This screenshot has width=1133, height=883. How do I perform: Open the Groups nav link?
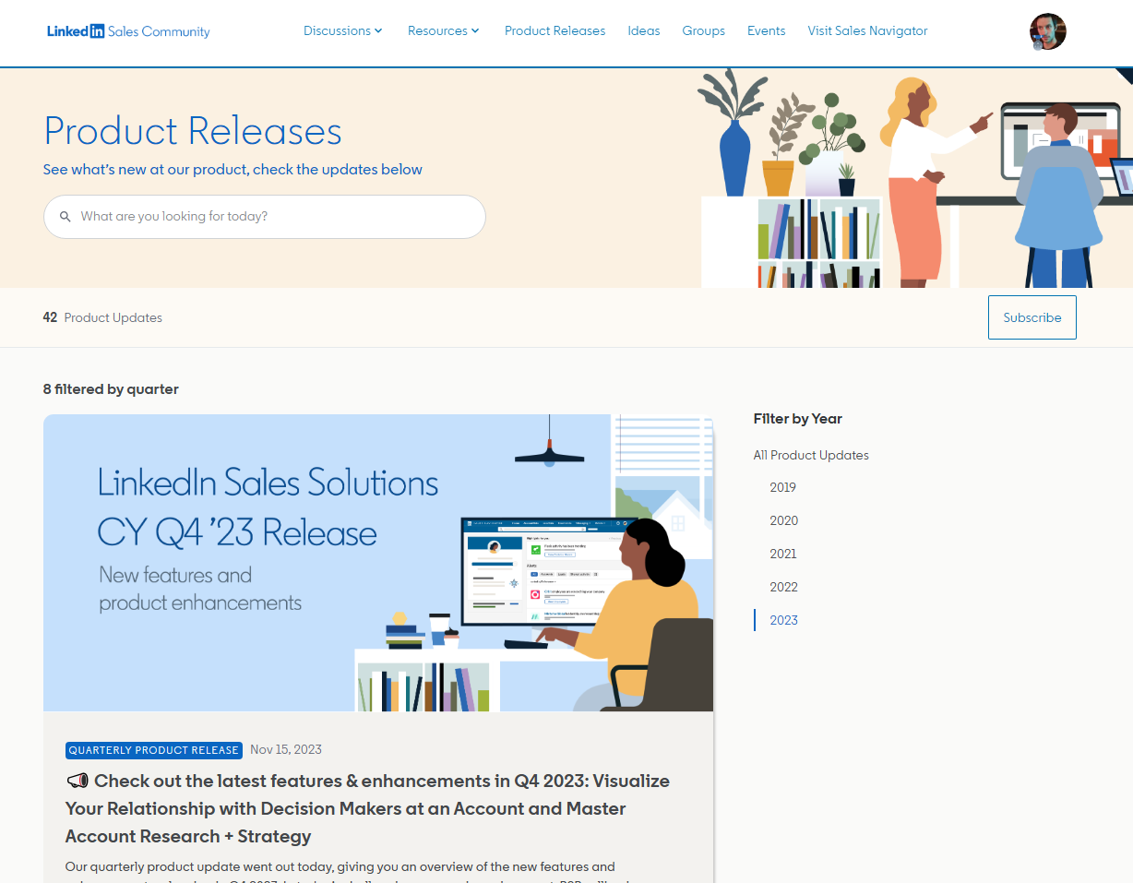click(703, 30)
